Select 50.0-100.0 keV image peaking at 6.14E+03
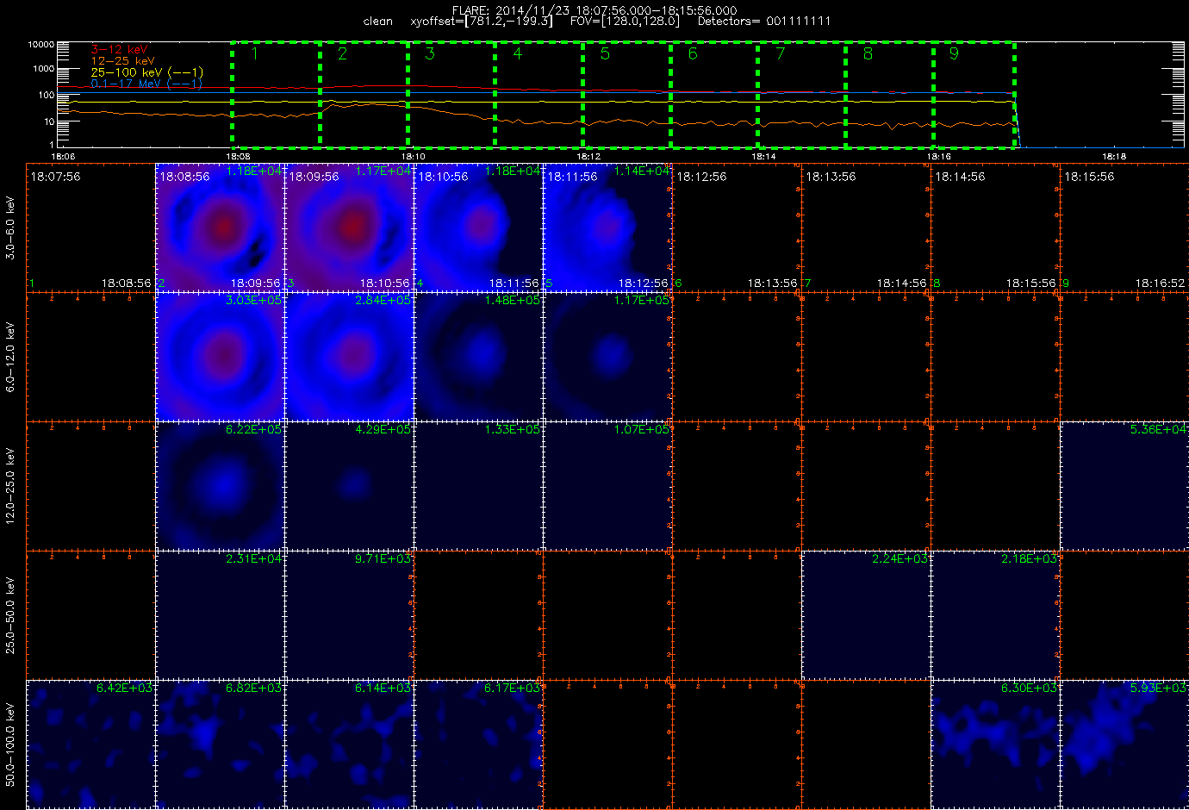This screenshot has height=810, width=1189. pyautogui.click(x=350, y=744)
